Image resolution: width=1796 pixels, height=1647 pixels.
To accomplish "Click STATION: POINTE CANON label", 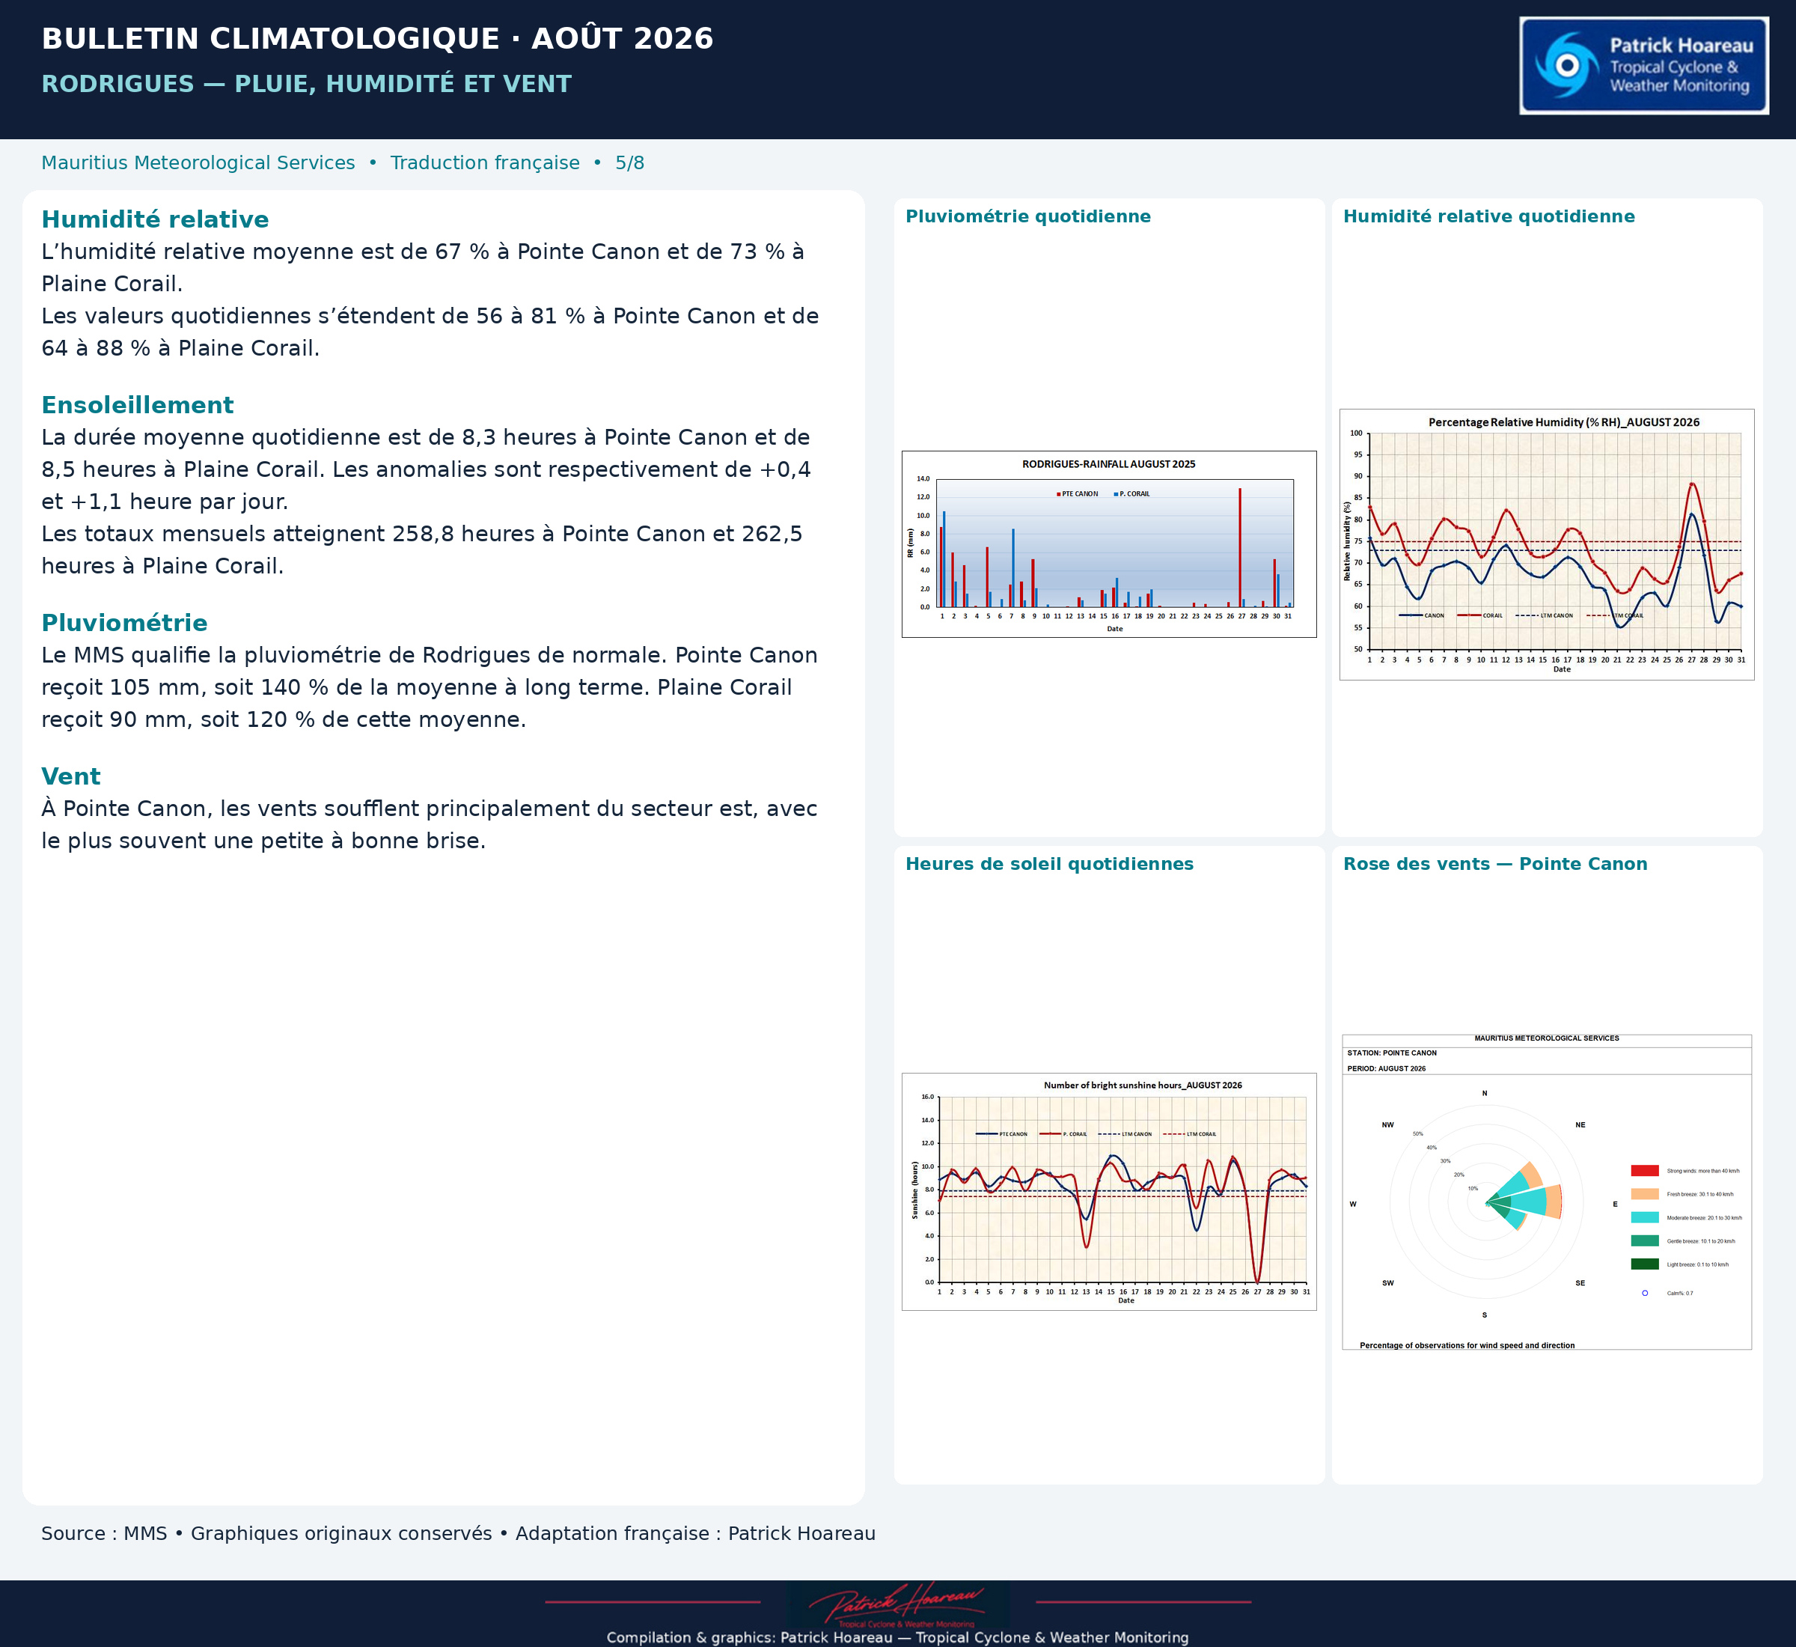I will pos(1392,1053).
